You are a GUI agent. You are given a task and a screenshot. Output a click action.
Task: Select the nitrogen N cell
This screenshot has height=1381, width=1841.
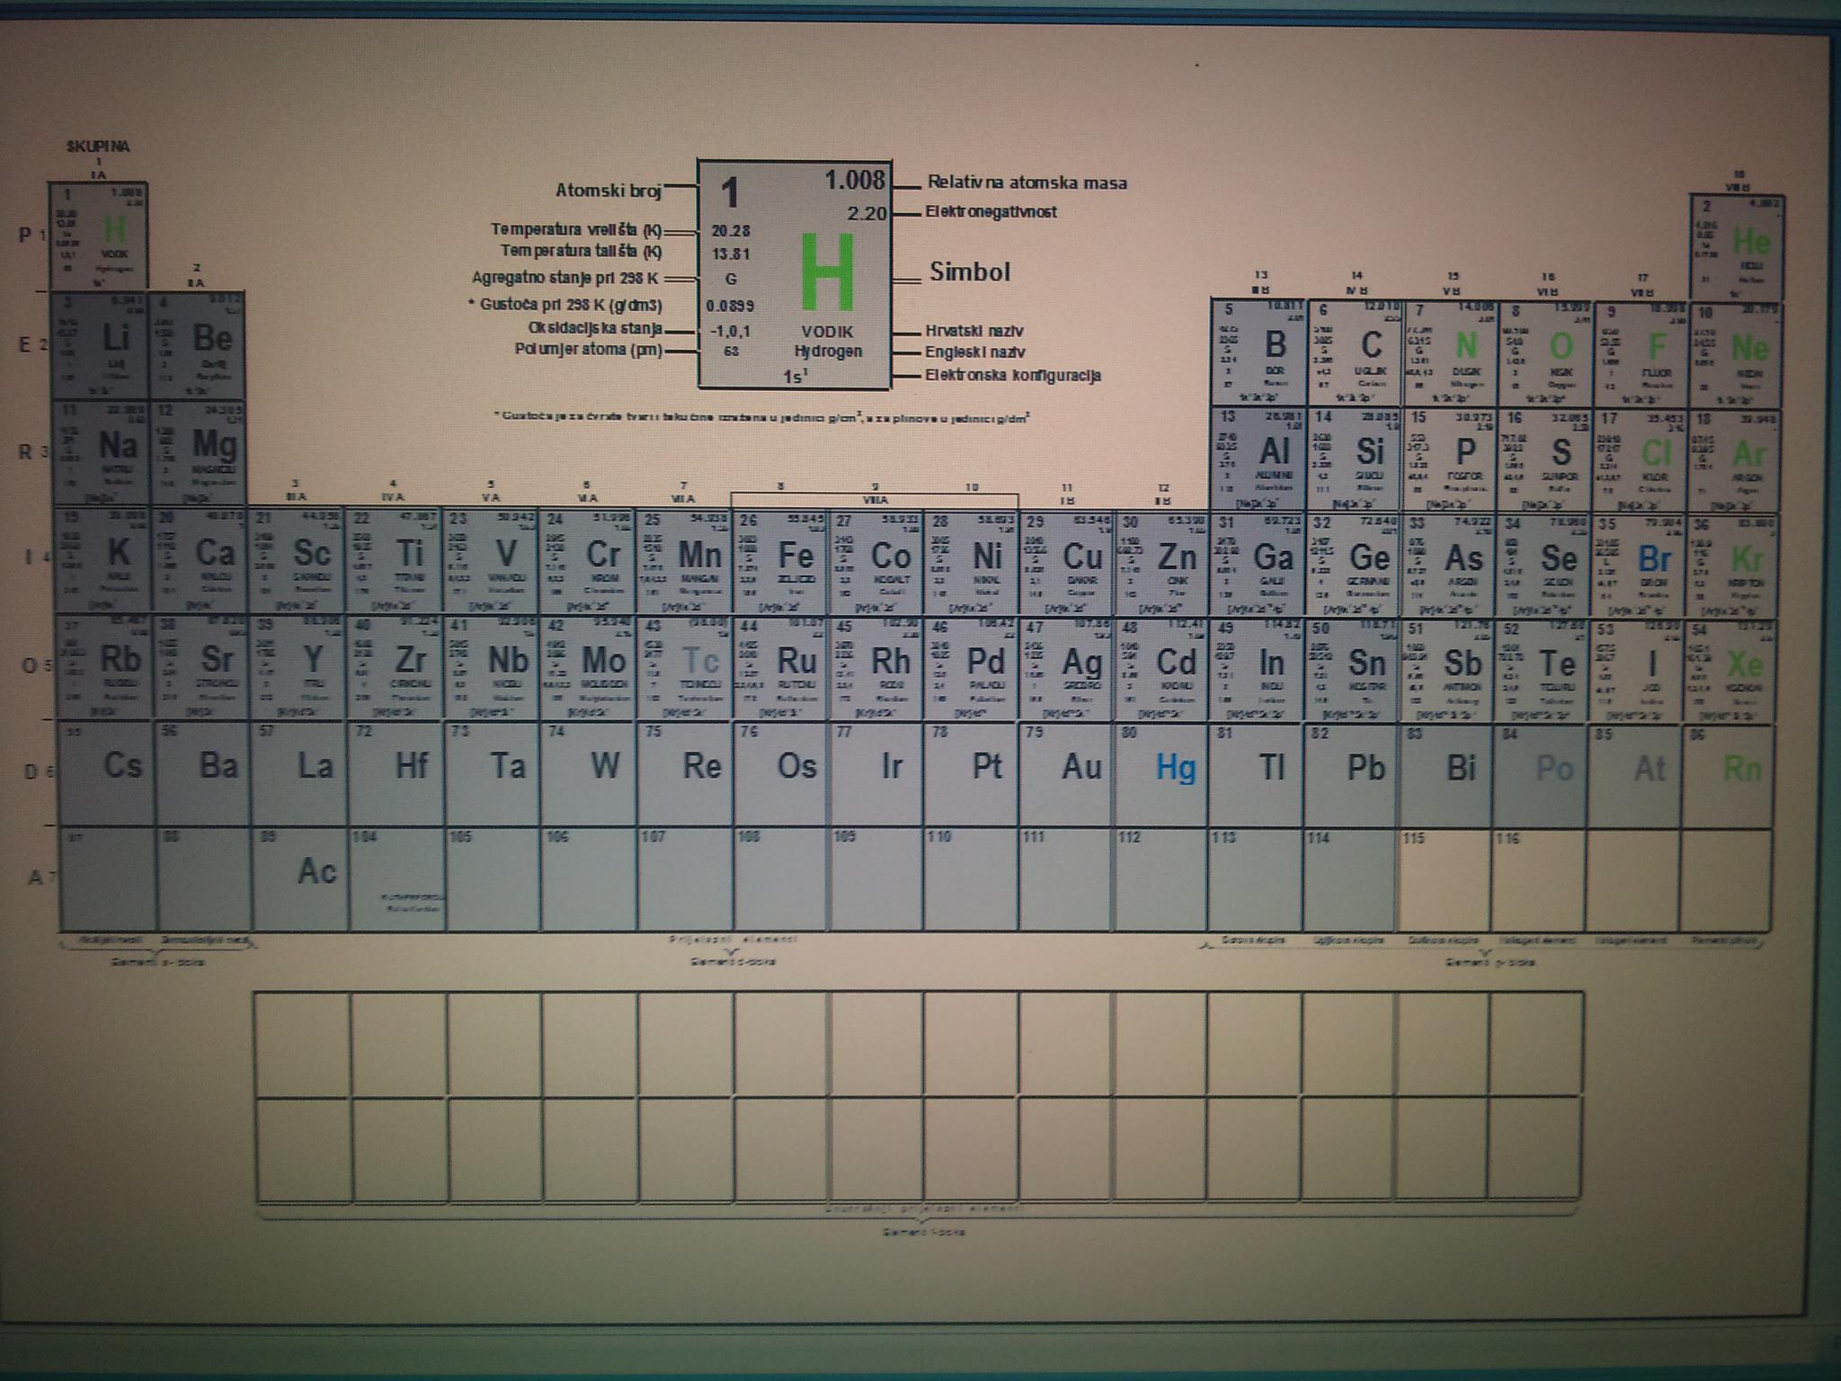point(1450,352)
